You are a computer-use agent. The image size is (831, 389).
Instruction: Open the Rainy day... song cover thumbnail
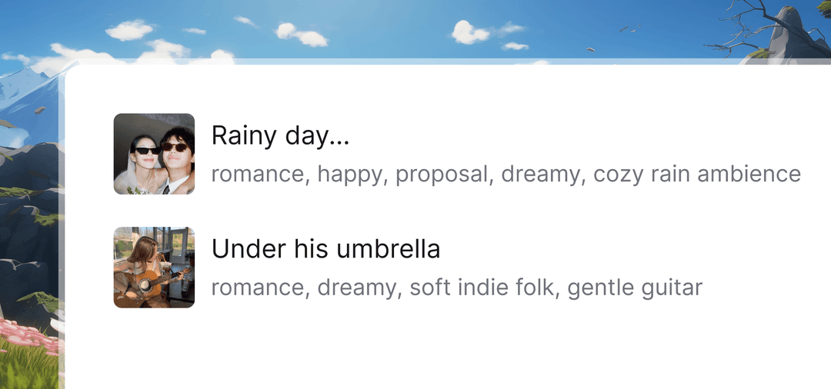point(154,154)
